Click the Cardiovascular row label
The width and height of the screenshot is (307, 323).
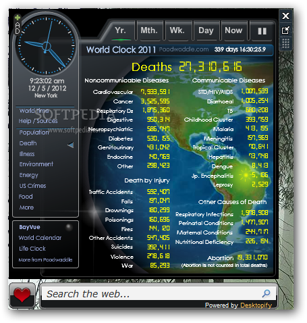[x=113, y=92]
